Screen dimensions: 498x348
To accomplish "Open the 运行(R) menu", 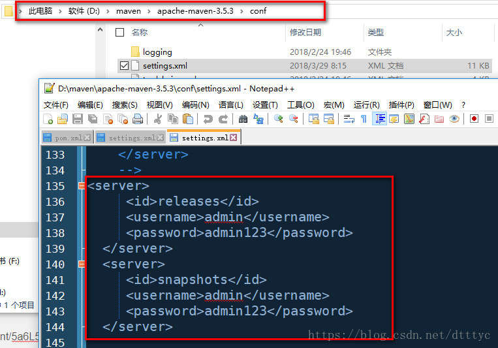I will point(367,105).
